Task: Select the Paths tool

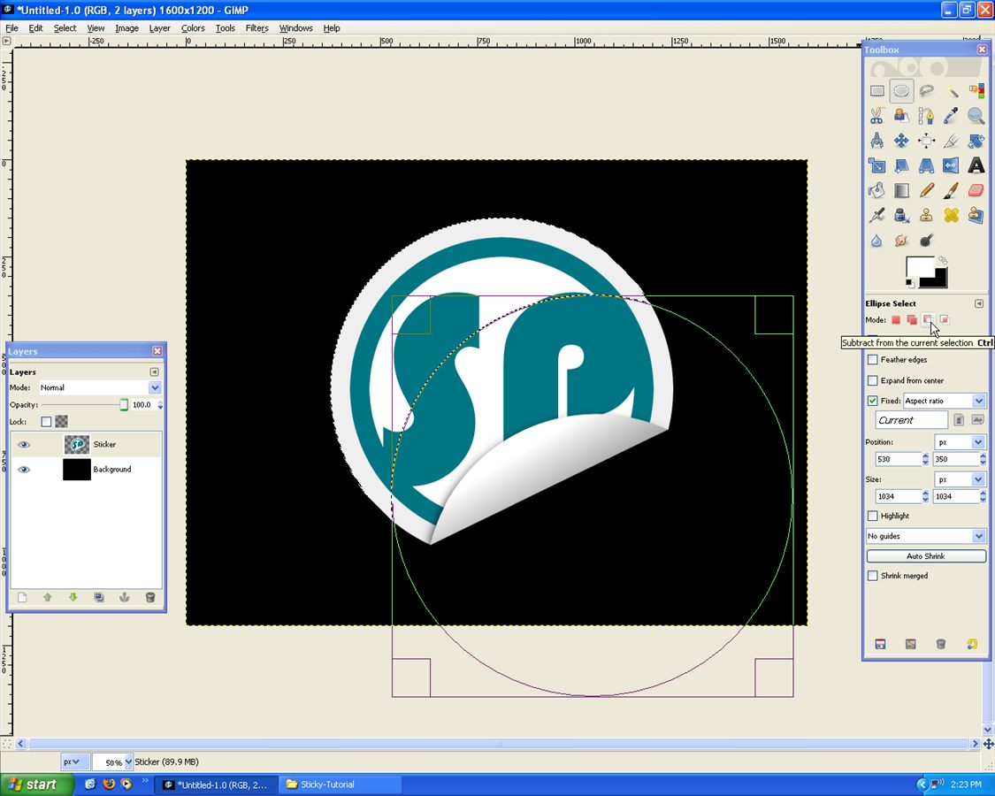Action: [927, 116]
